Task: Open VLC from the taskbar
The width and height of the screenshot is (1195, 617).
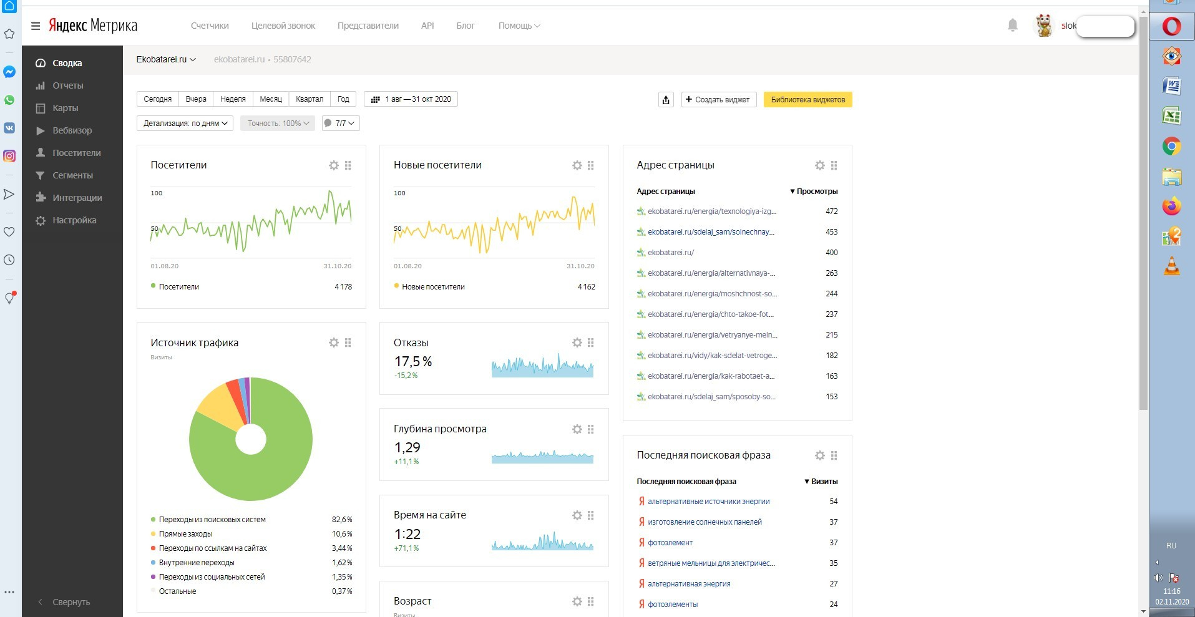Action: click(x=1171, y=266)
